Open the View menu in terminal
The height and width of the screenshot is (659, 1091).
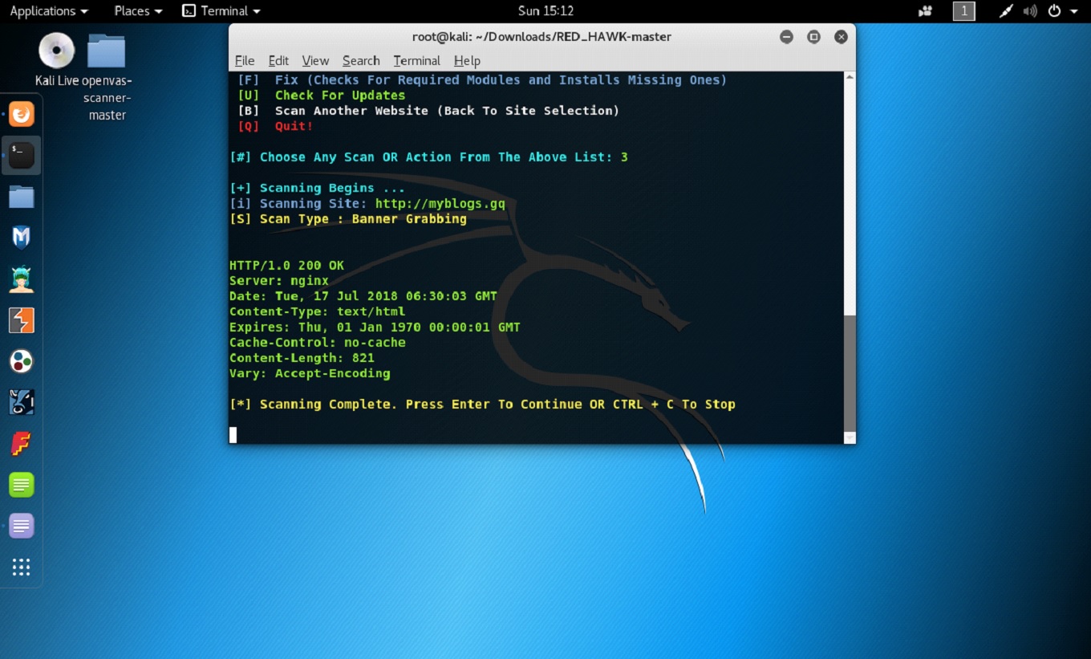[x=315, y=61]
